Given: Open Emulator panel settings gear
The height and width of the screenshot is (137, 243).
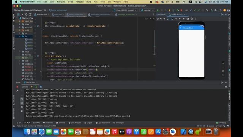Looking at the screenshot, I should click(222, 14).
